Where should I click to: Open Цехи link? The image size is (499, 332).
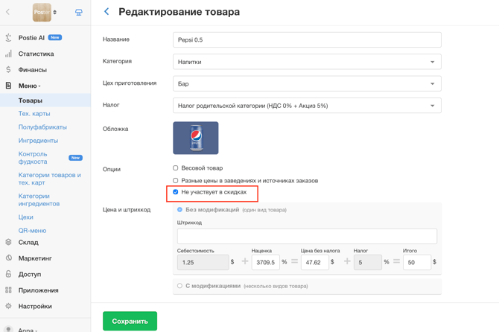pos(26,217)
